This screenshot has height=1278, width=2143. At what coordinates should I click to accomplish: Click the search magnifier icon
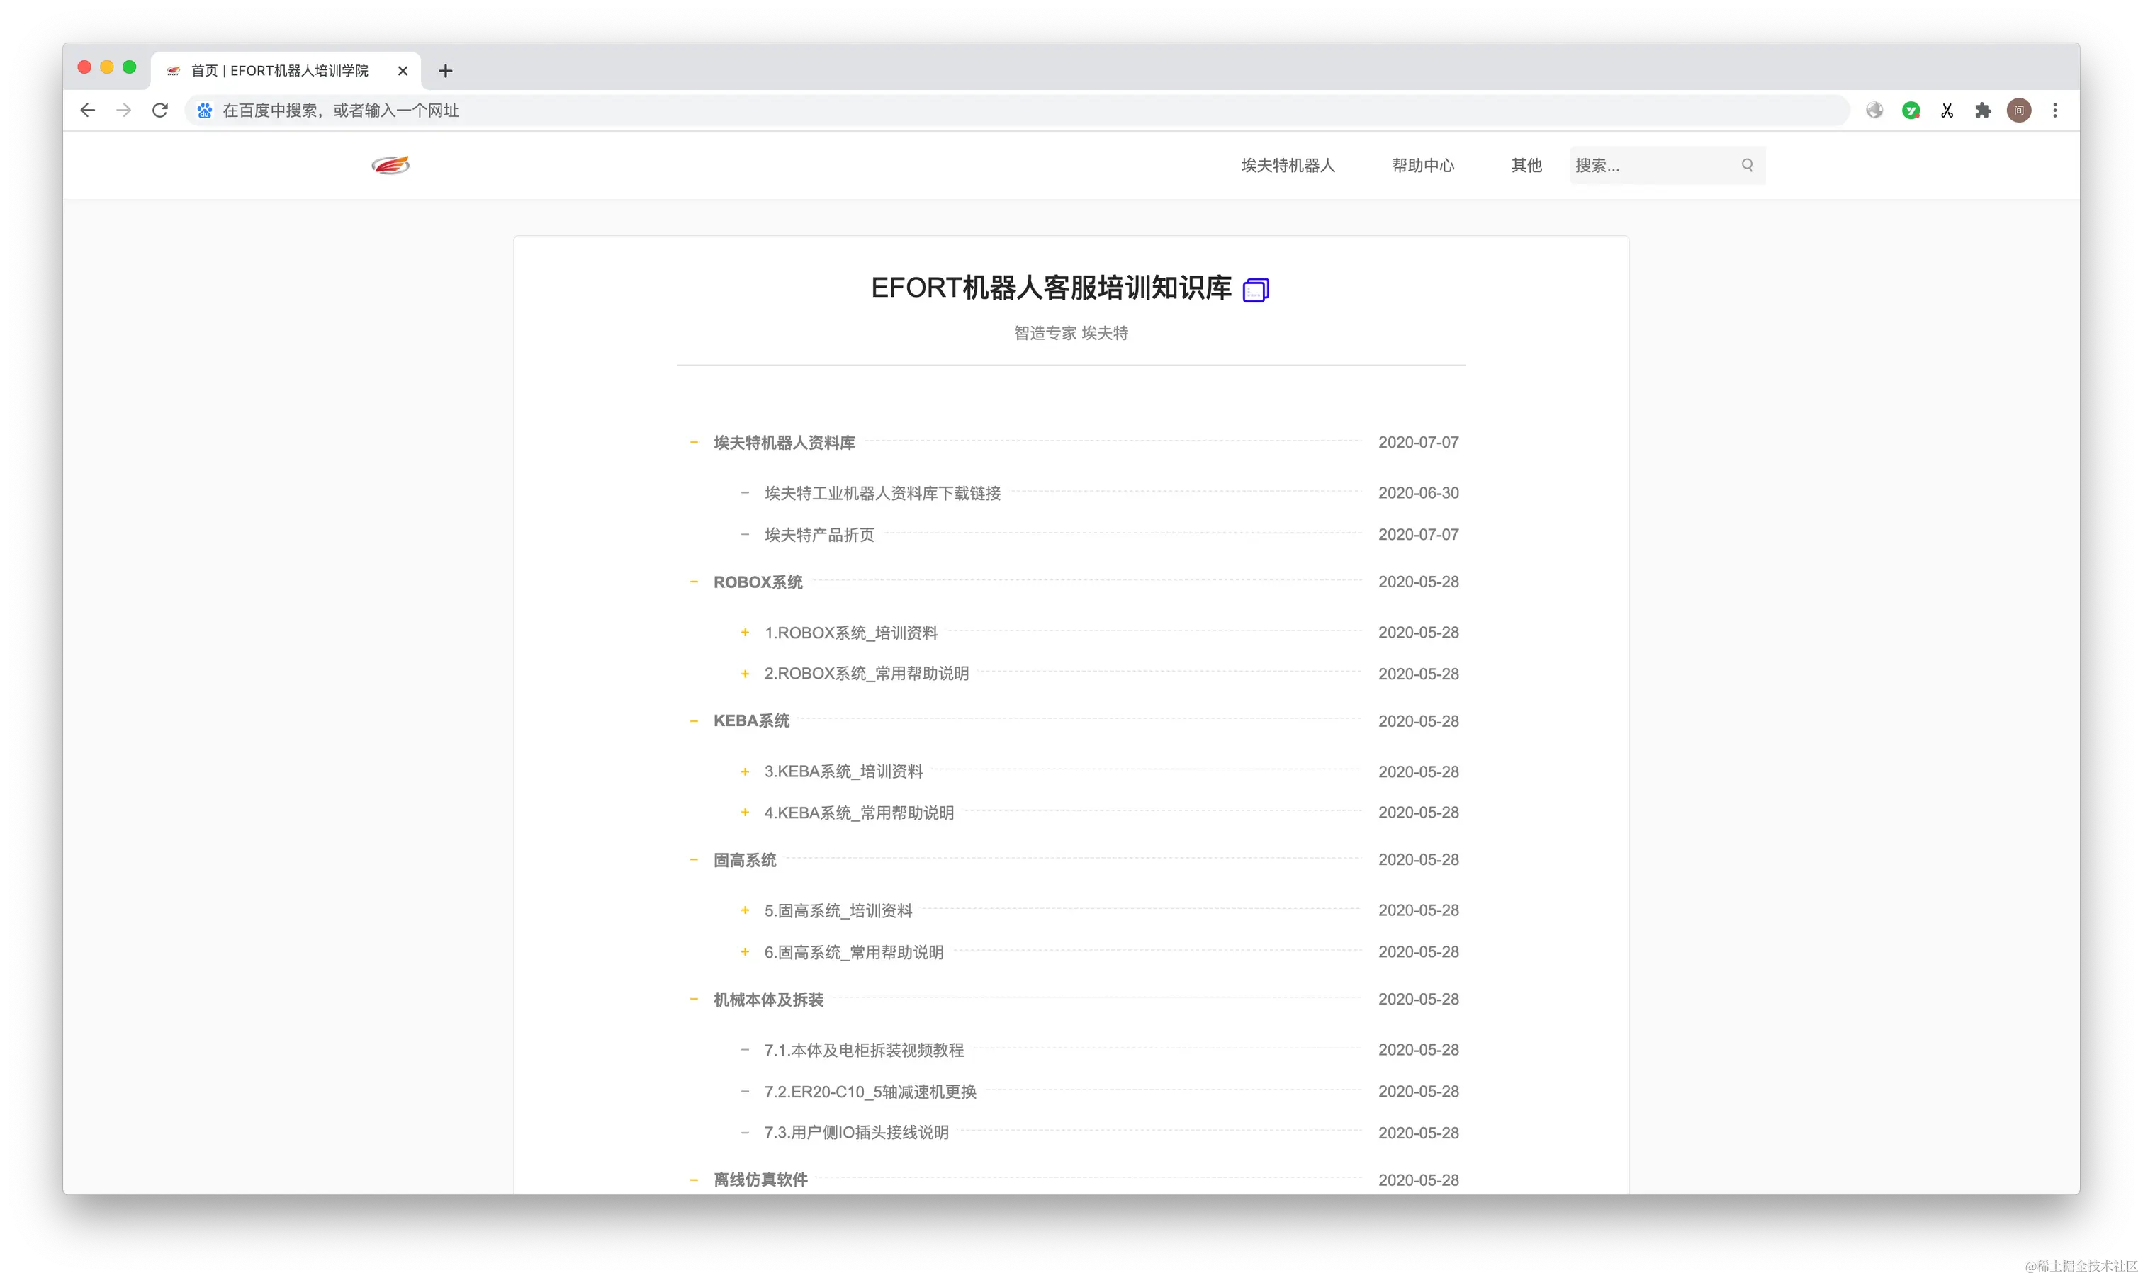click(1747, 164)
